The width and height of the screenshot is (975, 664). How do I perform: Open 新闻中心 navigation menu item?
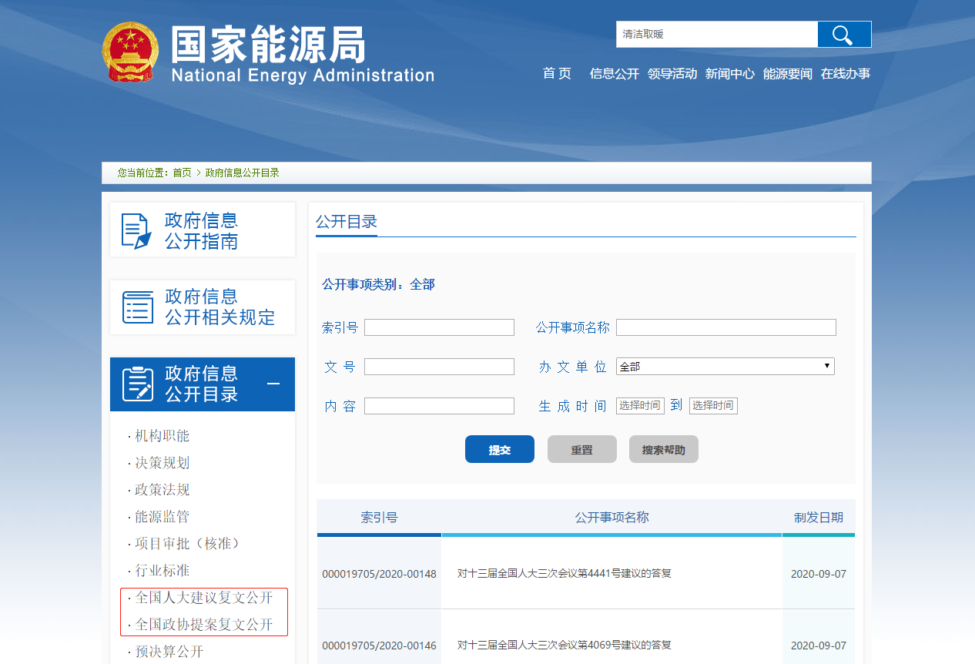click(x=729, y=74)
